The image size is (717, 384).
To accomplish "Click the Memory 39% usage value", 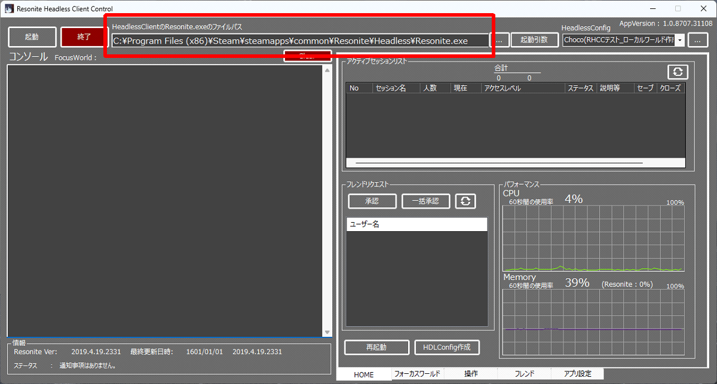I will tap(577, 282).
